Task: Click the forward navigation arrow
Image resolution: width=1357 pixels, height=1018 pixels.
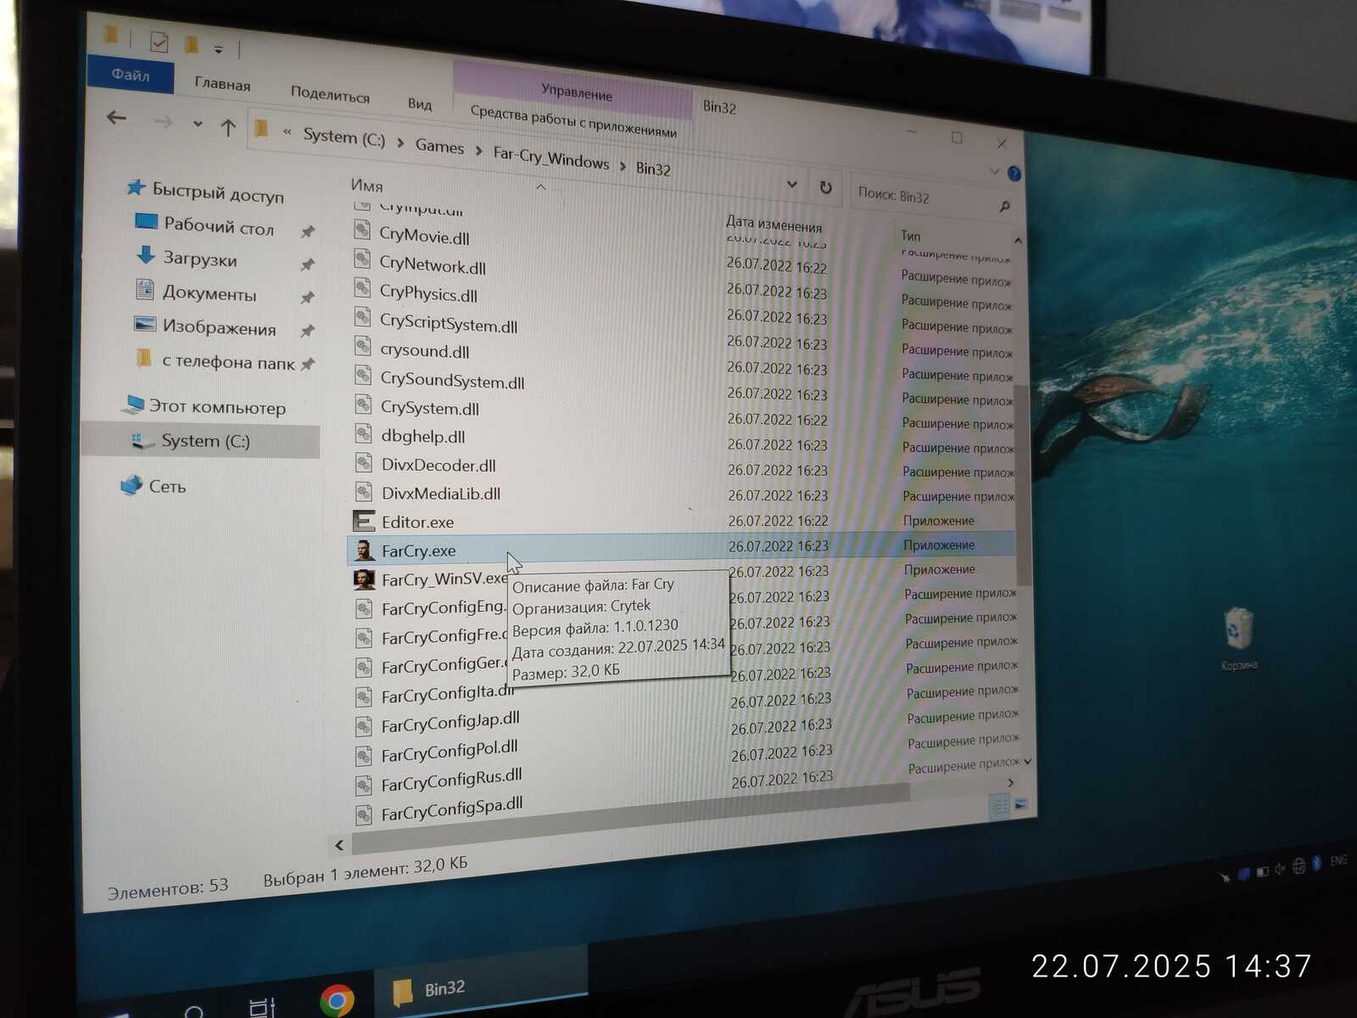Action: [x=163, y=122]
